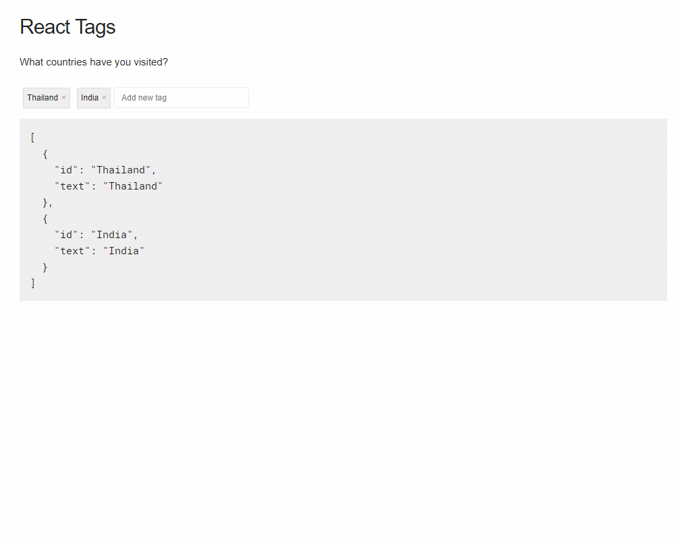Image resolution: width=680 pixels, height=541 pixels.
Task: Click the countries visited question text
Action: point(94,61)
